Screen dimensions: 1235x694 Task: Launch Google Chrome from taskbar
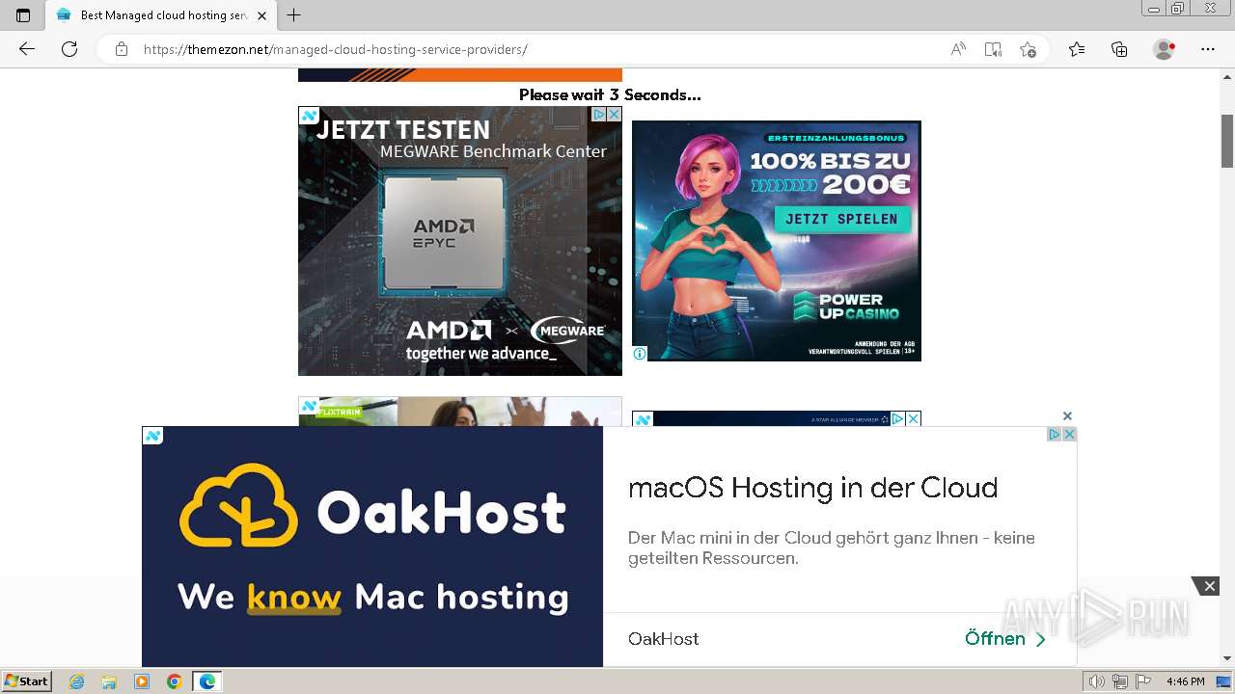click(x=175, y=681)
